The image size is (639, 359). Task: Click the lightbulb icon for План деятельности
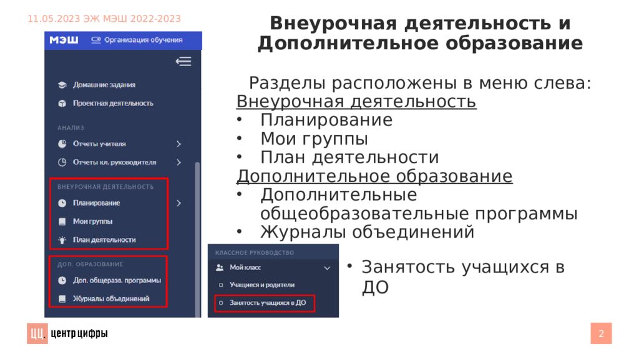point(62,239)
